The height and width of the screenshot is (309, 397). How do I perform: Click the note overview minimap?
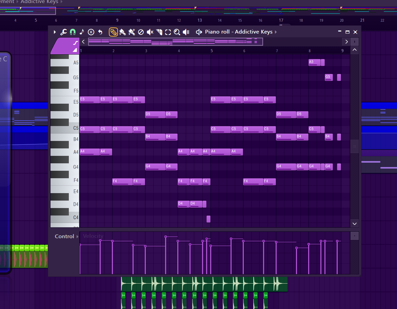(x=176, y=42)
